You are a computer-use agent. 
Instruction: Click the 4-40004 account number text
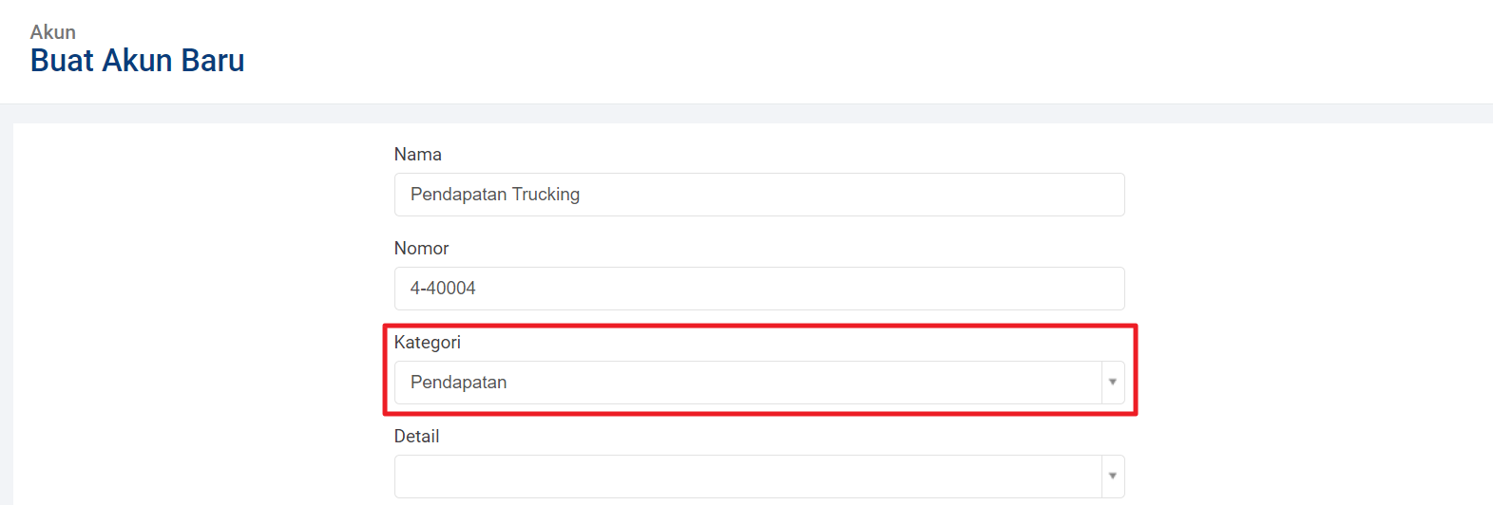[443, 289]
